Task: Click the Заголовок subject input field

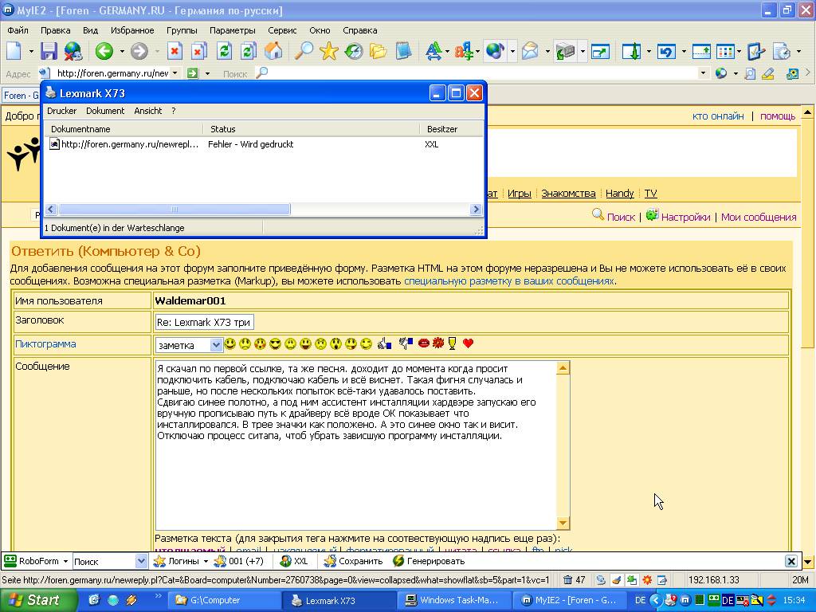Action: point(204,322)
